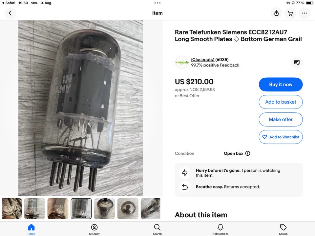View the tube top-view thumbnail
The height and width of the screenshot is (236, 315).
[128, 208]
